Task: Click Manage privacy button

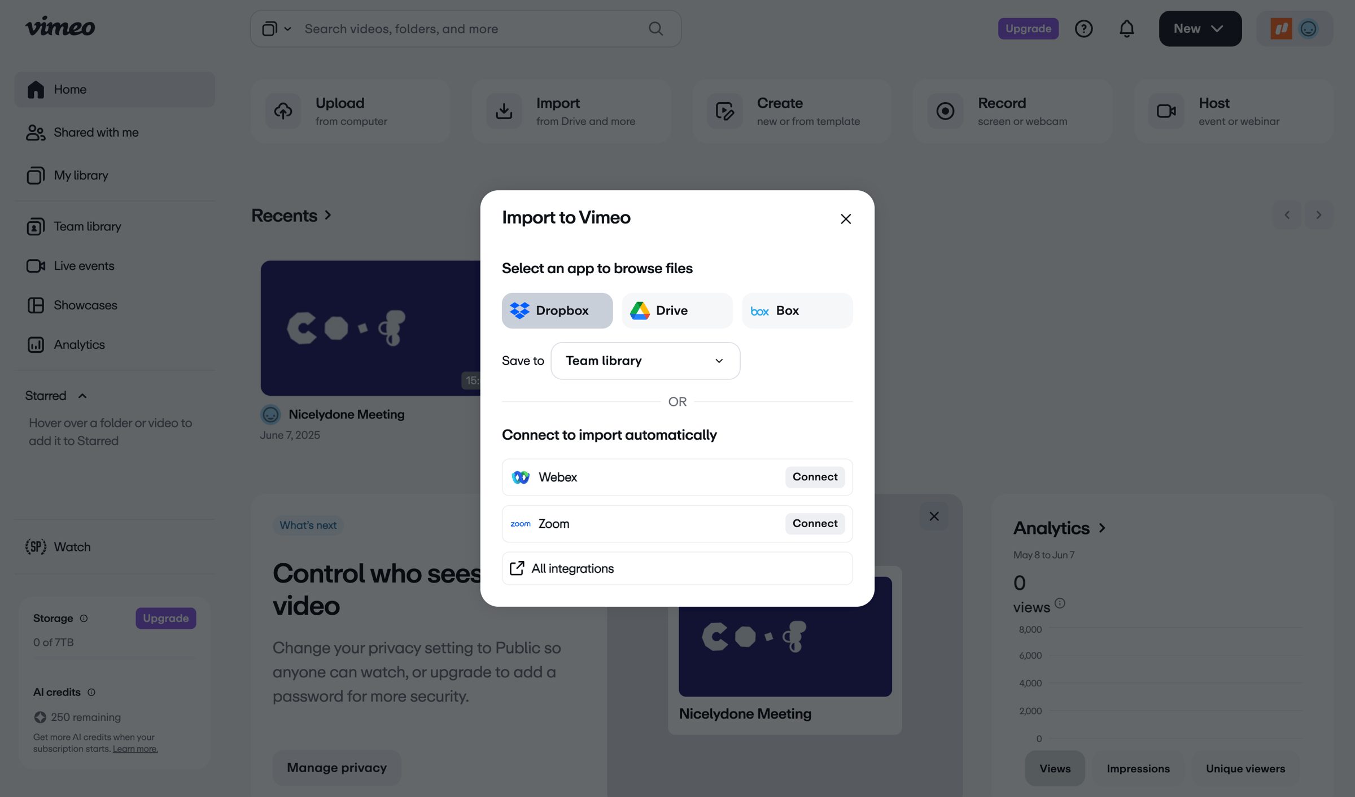Action: click(336, 768)
